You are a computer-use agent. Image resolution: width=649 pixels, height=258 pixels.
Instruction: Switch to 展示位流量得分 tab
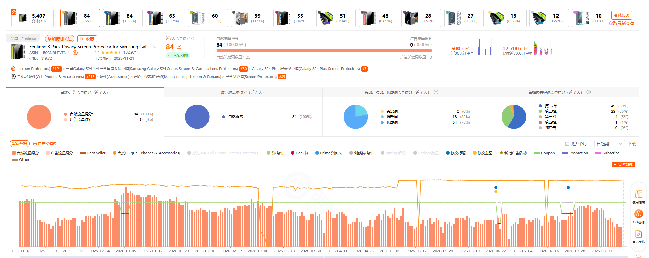click(x=243, y=92)
